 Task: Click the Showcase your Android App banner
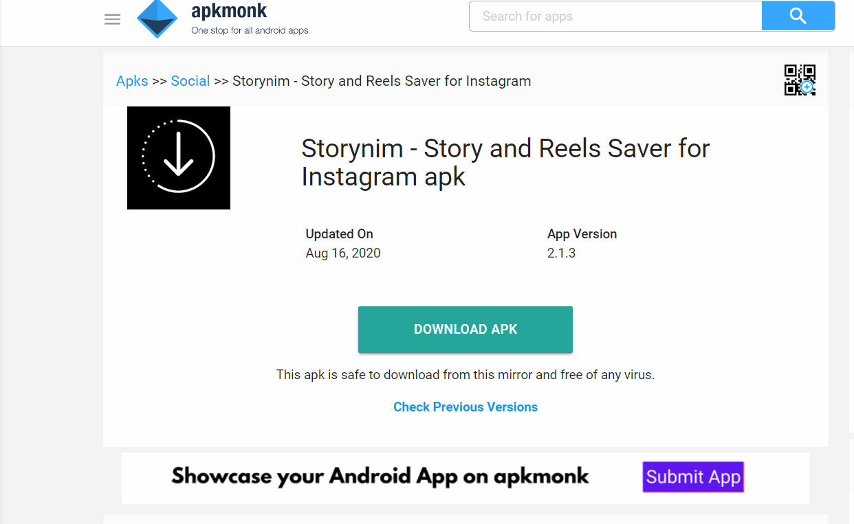click(380, 477)
